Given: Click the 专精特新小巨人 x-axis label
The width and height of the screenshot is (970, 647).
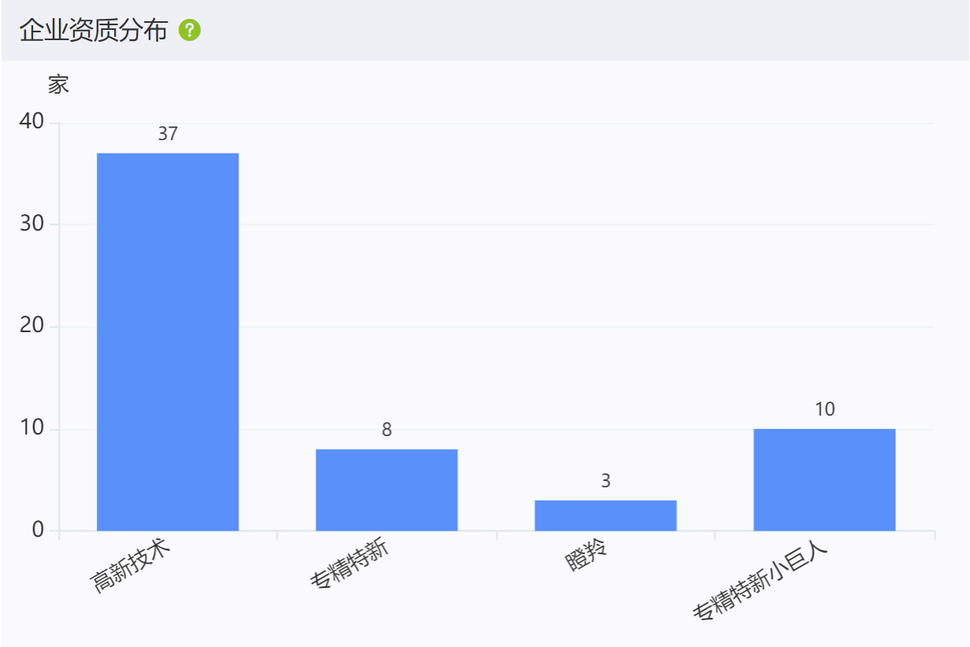Looking at the screenshot, I should (761, 581).
